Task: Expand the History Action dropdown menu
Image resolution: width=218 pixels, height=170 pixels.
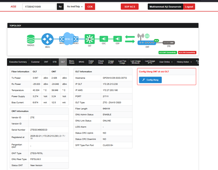Action: [184, 62]
